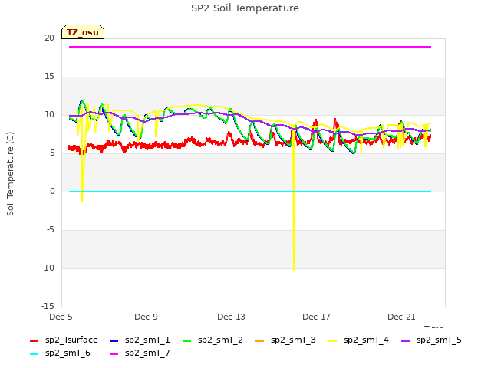Click the yellow sp2_smT_4 legend swatch
491x368 pixels.
point(332,340)
